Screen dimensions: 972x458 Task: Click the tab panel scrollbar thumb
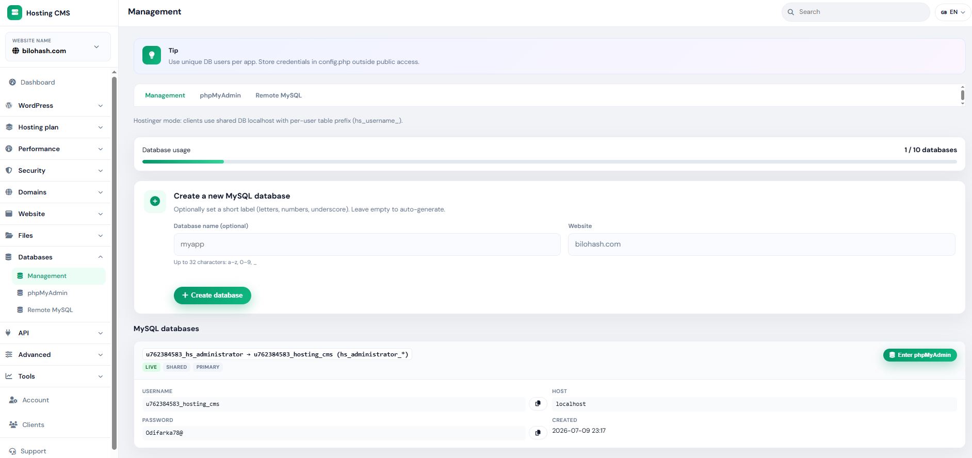tap(962, 95)
